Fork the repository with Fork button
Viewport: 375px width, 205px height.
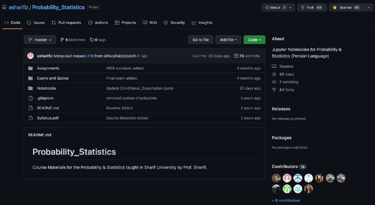pos(312,7)
